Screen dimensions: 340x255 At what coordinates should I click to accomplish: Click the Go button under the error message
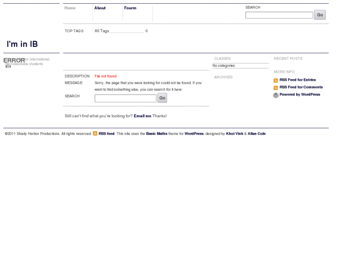click(x=162, y=98)
